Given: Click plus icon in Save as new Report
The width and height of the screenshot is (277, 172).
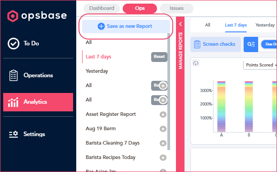Looking at the screenshot, I should [x=101, y=26].
